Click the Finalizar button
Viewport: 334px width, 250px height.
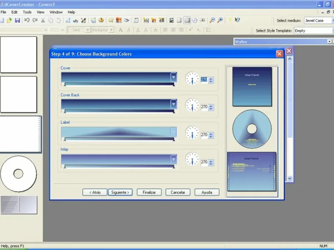[x=149, y=192]
